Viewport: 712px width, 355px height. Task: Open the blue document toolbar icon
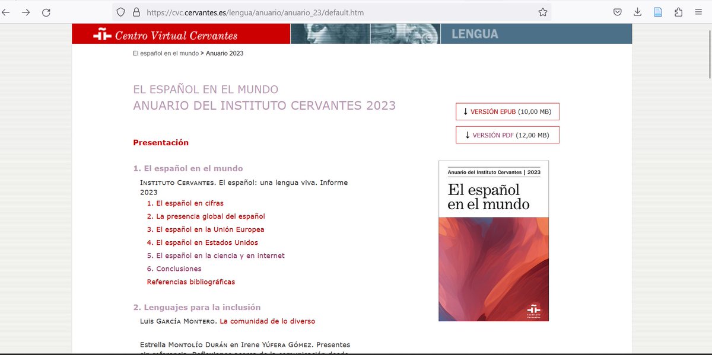point(657,12)
